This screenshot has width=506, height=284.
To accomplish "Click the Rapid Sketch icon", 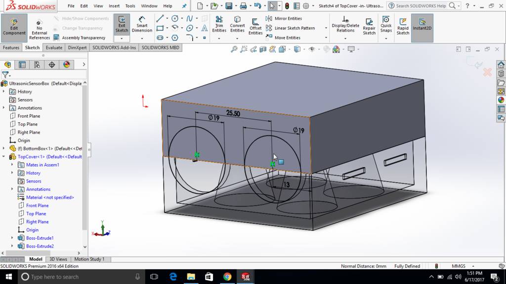I will pos(403,26).
